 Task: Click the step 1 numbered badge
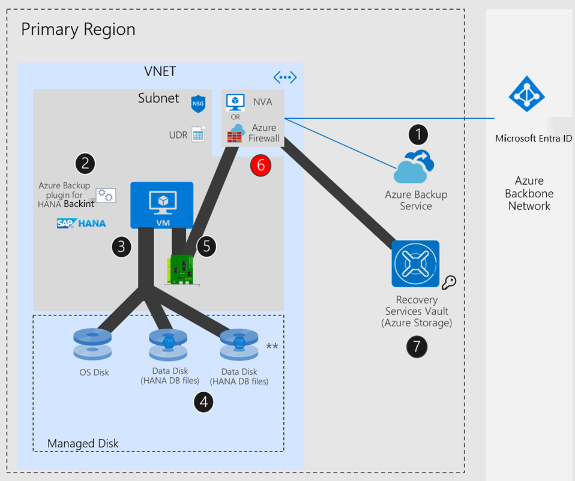[x=418, y=135]
